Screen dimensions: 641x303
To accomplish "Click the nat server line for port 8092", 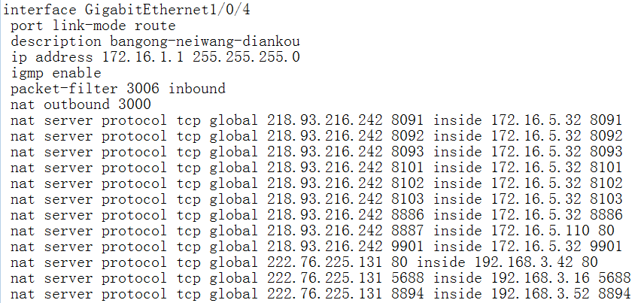I will click(316, 136).
